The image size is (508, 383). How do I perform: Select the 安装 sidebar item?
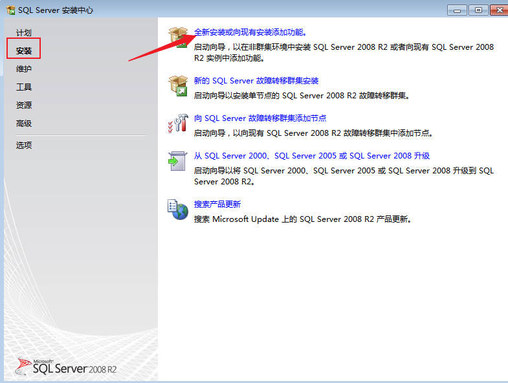pos(24,50)
